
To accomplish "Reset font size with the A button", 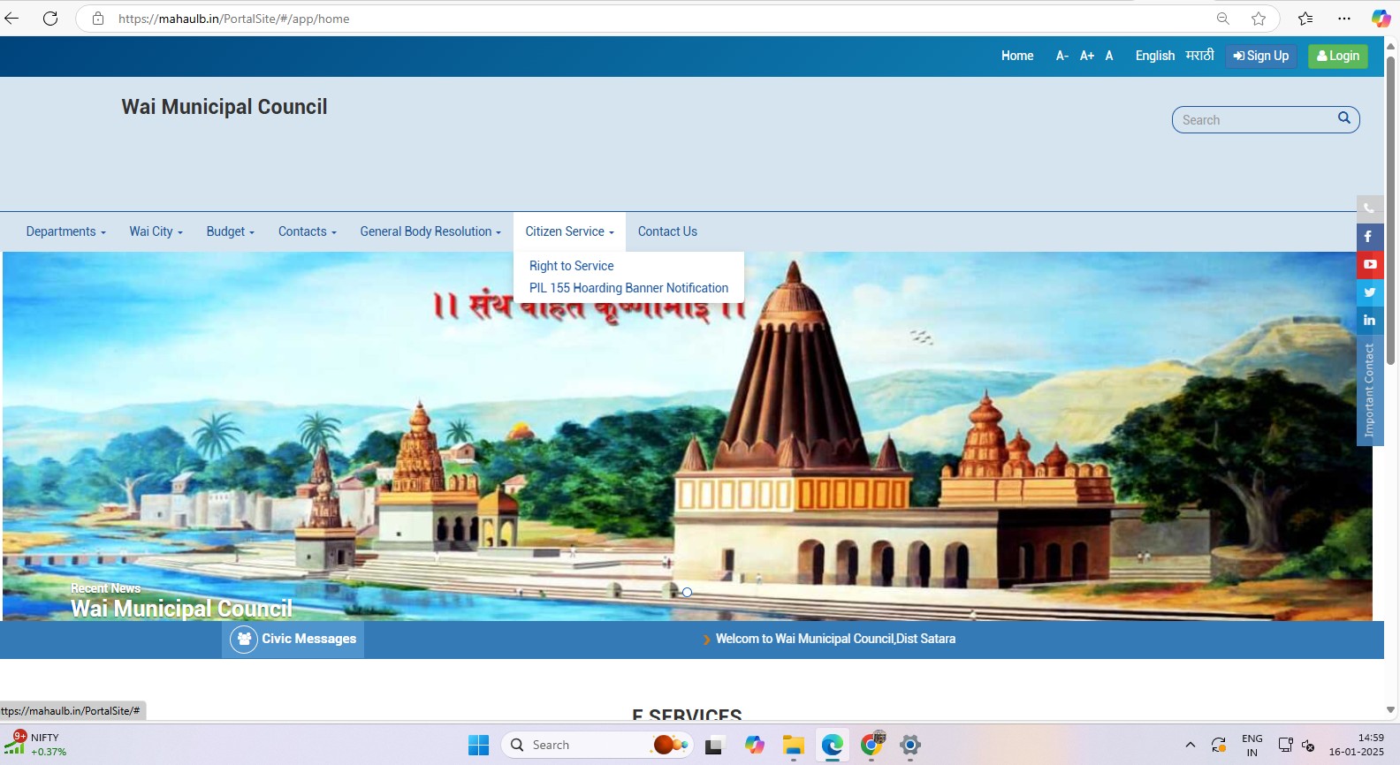I will point(1109,56).
